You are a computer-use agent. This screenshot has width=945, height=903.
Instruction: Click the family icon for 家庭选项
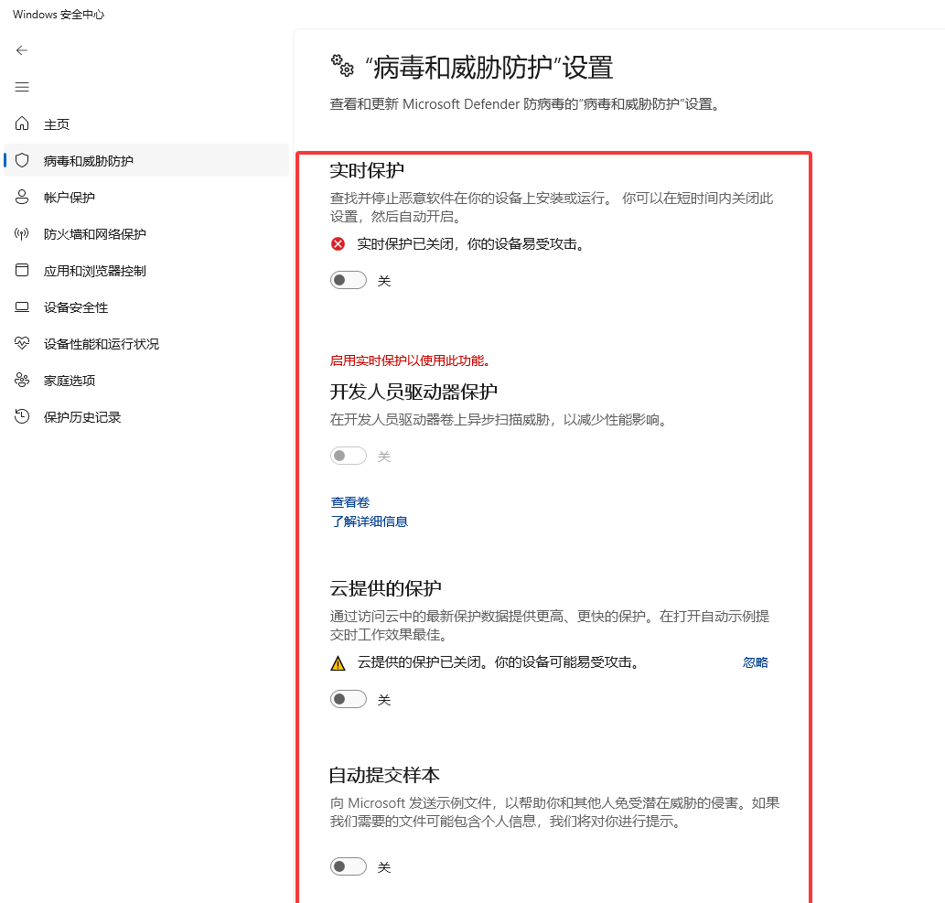click(22, 381)
